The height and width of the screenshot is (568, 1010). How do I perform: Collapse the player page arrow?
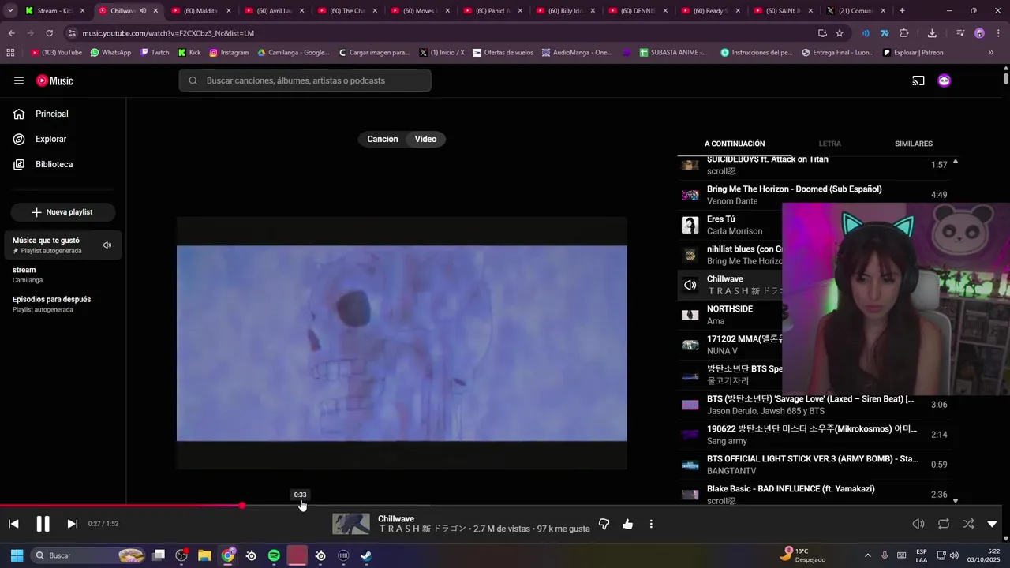(x=993, y=524)
